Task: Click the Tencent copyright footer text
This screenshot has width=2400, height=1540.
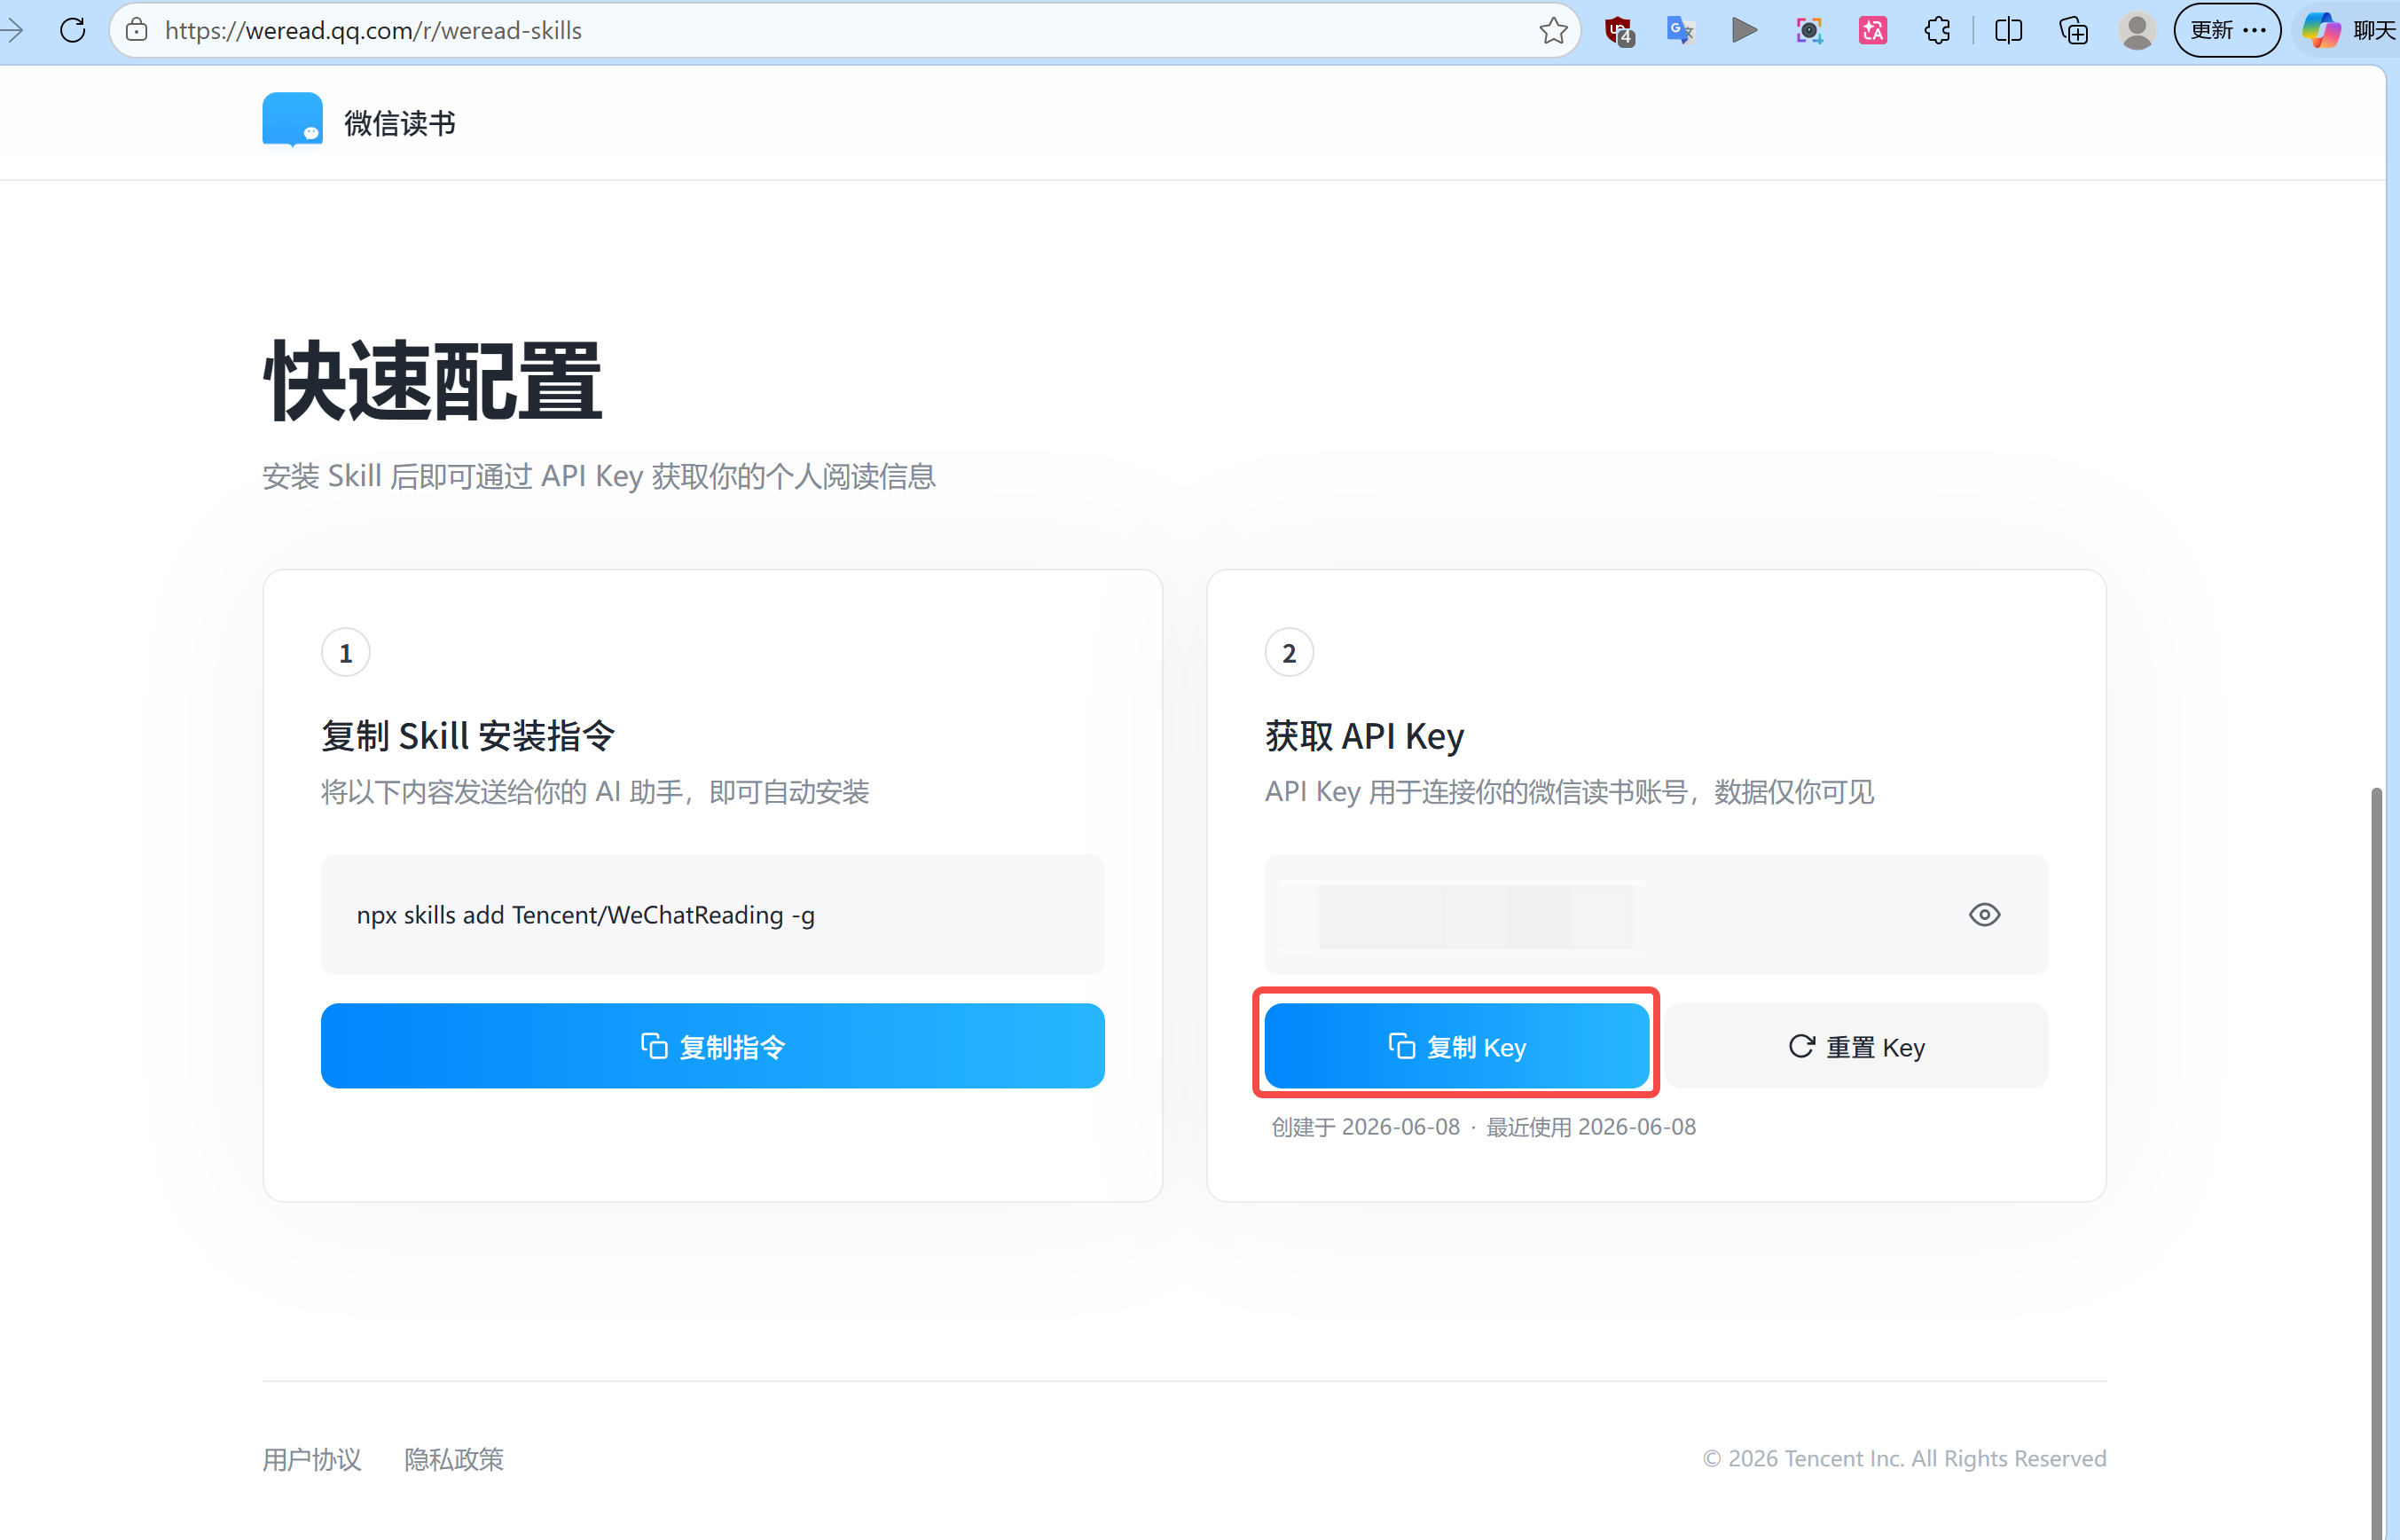Action: [x=1904, y=1458]
